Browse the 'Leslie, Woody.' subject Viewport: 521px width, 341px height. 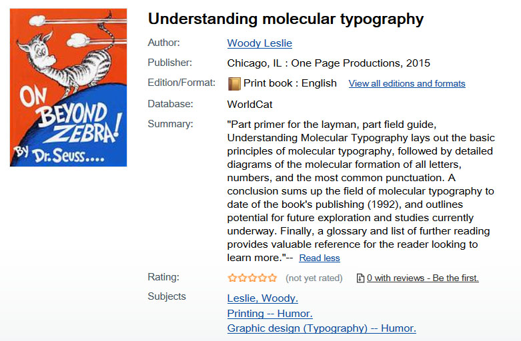[262, 298]
